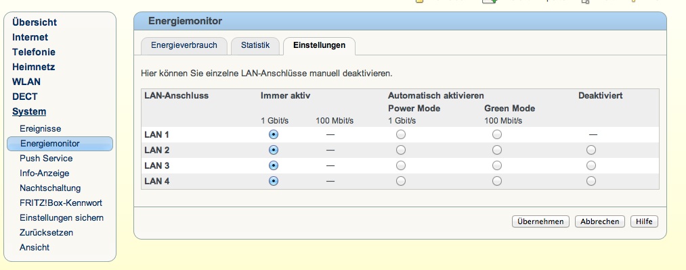Go to Nachtschaltung settings
The image size is (686, 270).
(x=50, y=188)
